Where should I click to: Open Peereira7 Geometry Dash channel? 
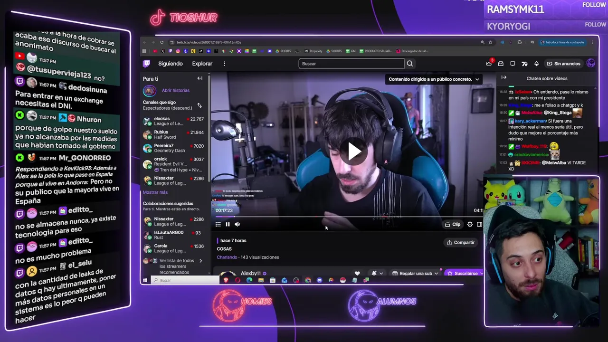tap(173, 148)
